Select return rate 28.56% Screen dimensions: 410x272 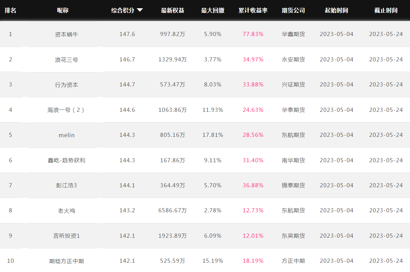pyautogui.click(x=253, y=135)
